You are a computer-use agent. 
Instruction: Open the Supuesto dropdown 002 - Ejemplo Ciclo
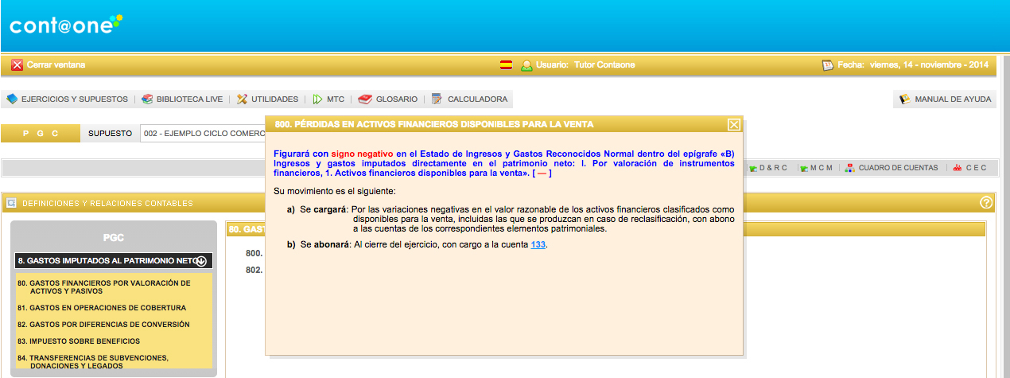(x=203, y=133)
